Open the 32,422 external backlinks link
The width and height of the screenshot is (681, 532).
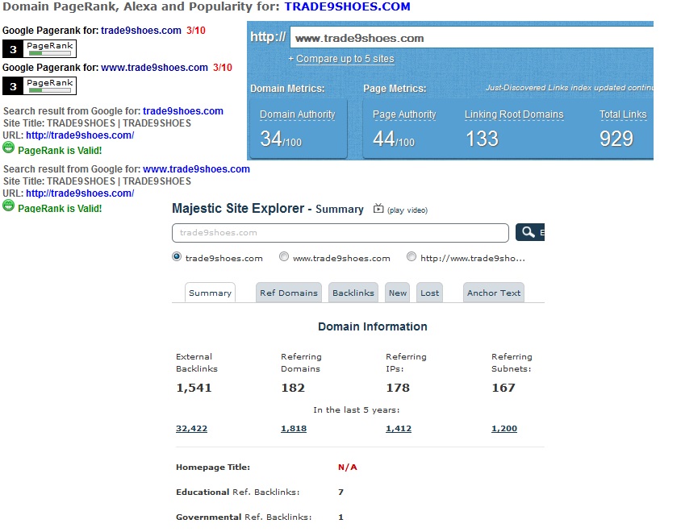[x=191, y=428]
